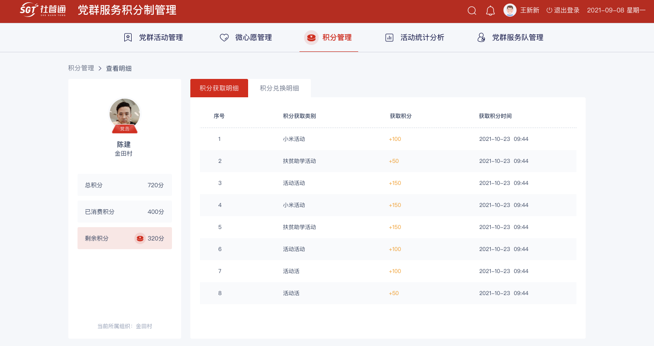Click +100 points in row 7

click(395, 271)
